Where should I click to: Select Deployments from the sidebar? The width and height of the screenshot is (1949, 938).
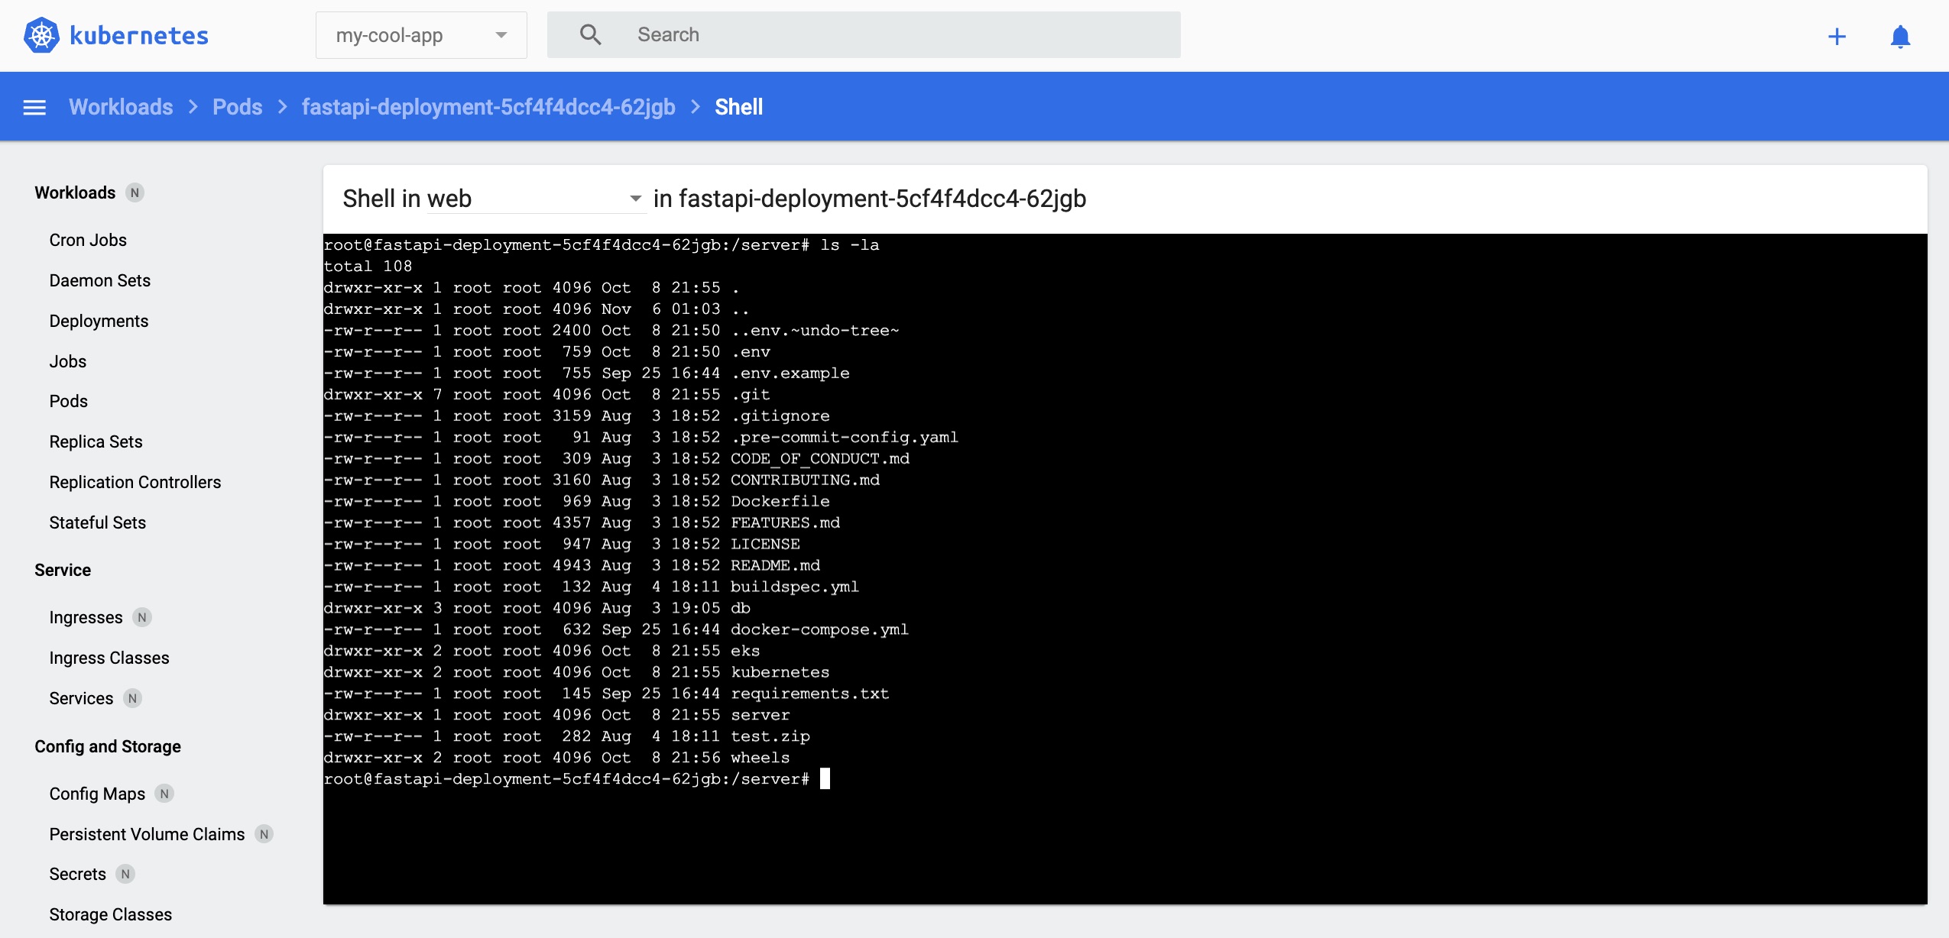click(97, 319)
